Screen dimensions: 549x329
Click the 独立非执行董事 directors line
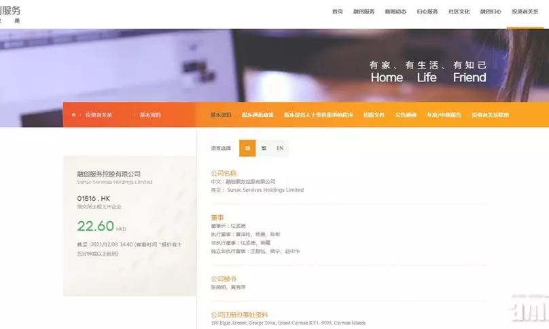(x=255, y=251)
